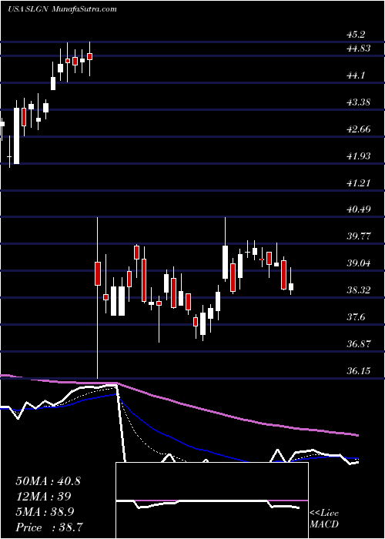The image size is (385, 539).
Task: Click the 12MA : 39 readout
Action: tap(43, 497)
